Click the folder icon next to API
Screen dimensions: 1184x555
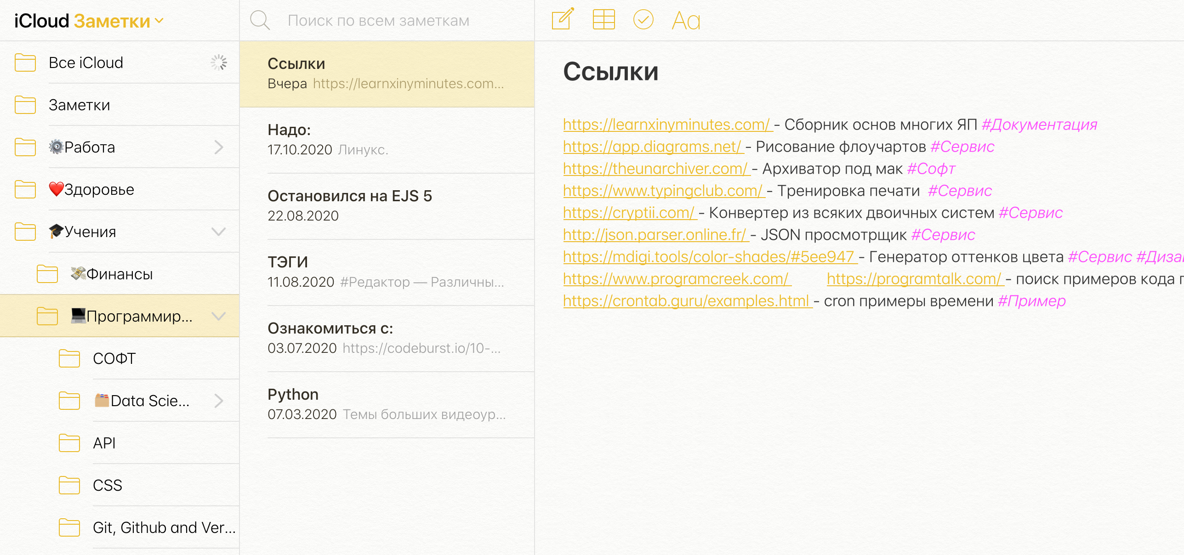click(69, 443)
